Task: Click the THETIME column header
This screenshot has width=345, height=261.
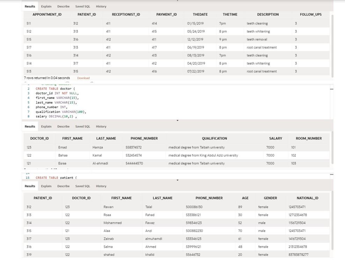Action: (230, 15)
